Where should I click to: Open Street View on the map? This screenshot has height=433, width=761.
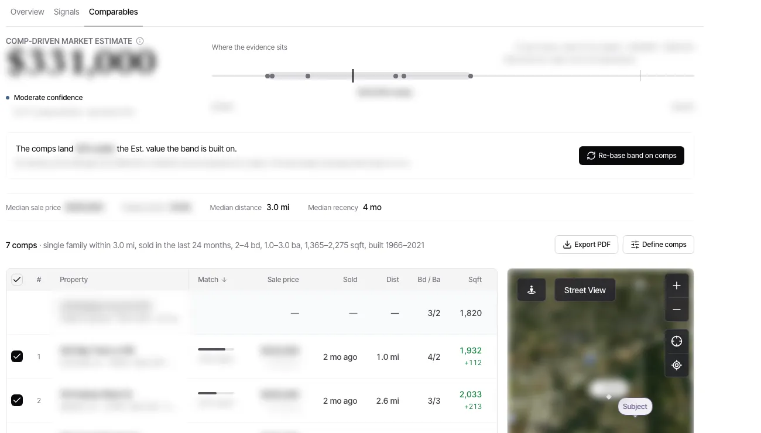585,290
